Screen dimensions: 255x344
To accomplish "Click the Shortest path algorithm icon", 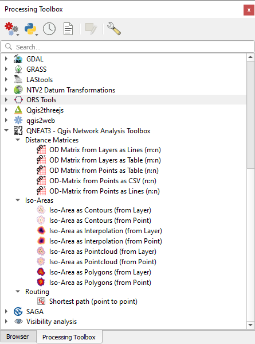I will click(41, 302).
